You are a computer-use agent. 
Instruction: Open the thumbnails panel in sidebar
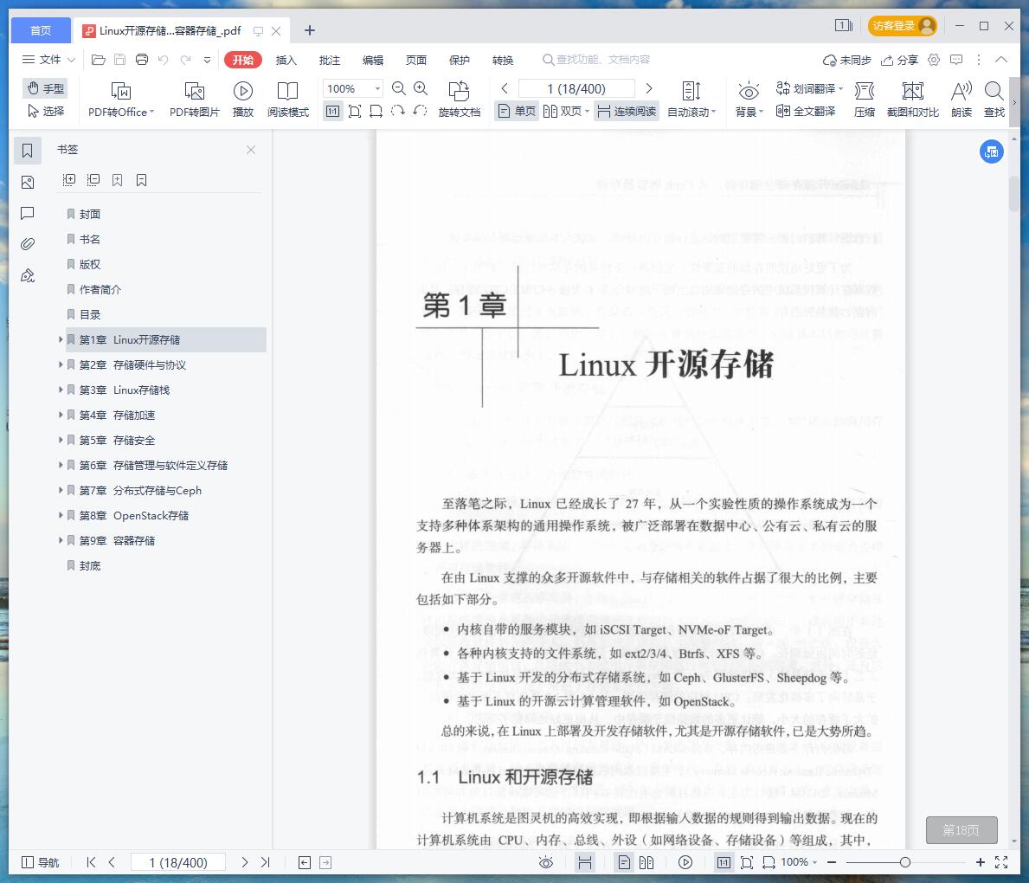[28, 182]
